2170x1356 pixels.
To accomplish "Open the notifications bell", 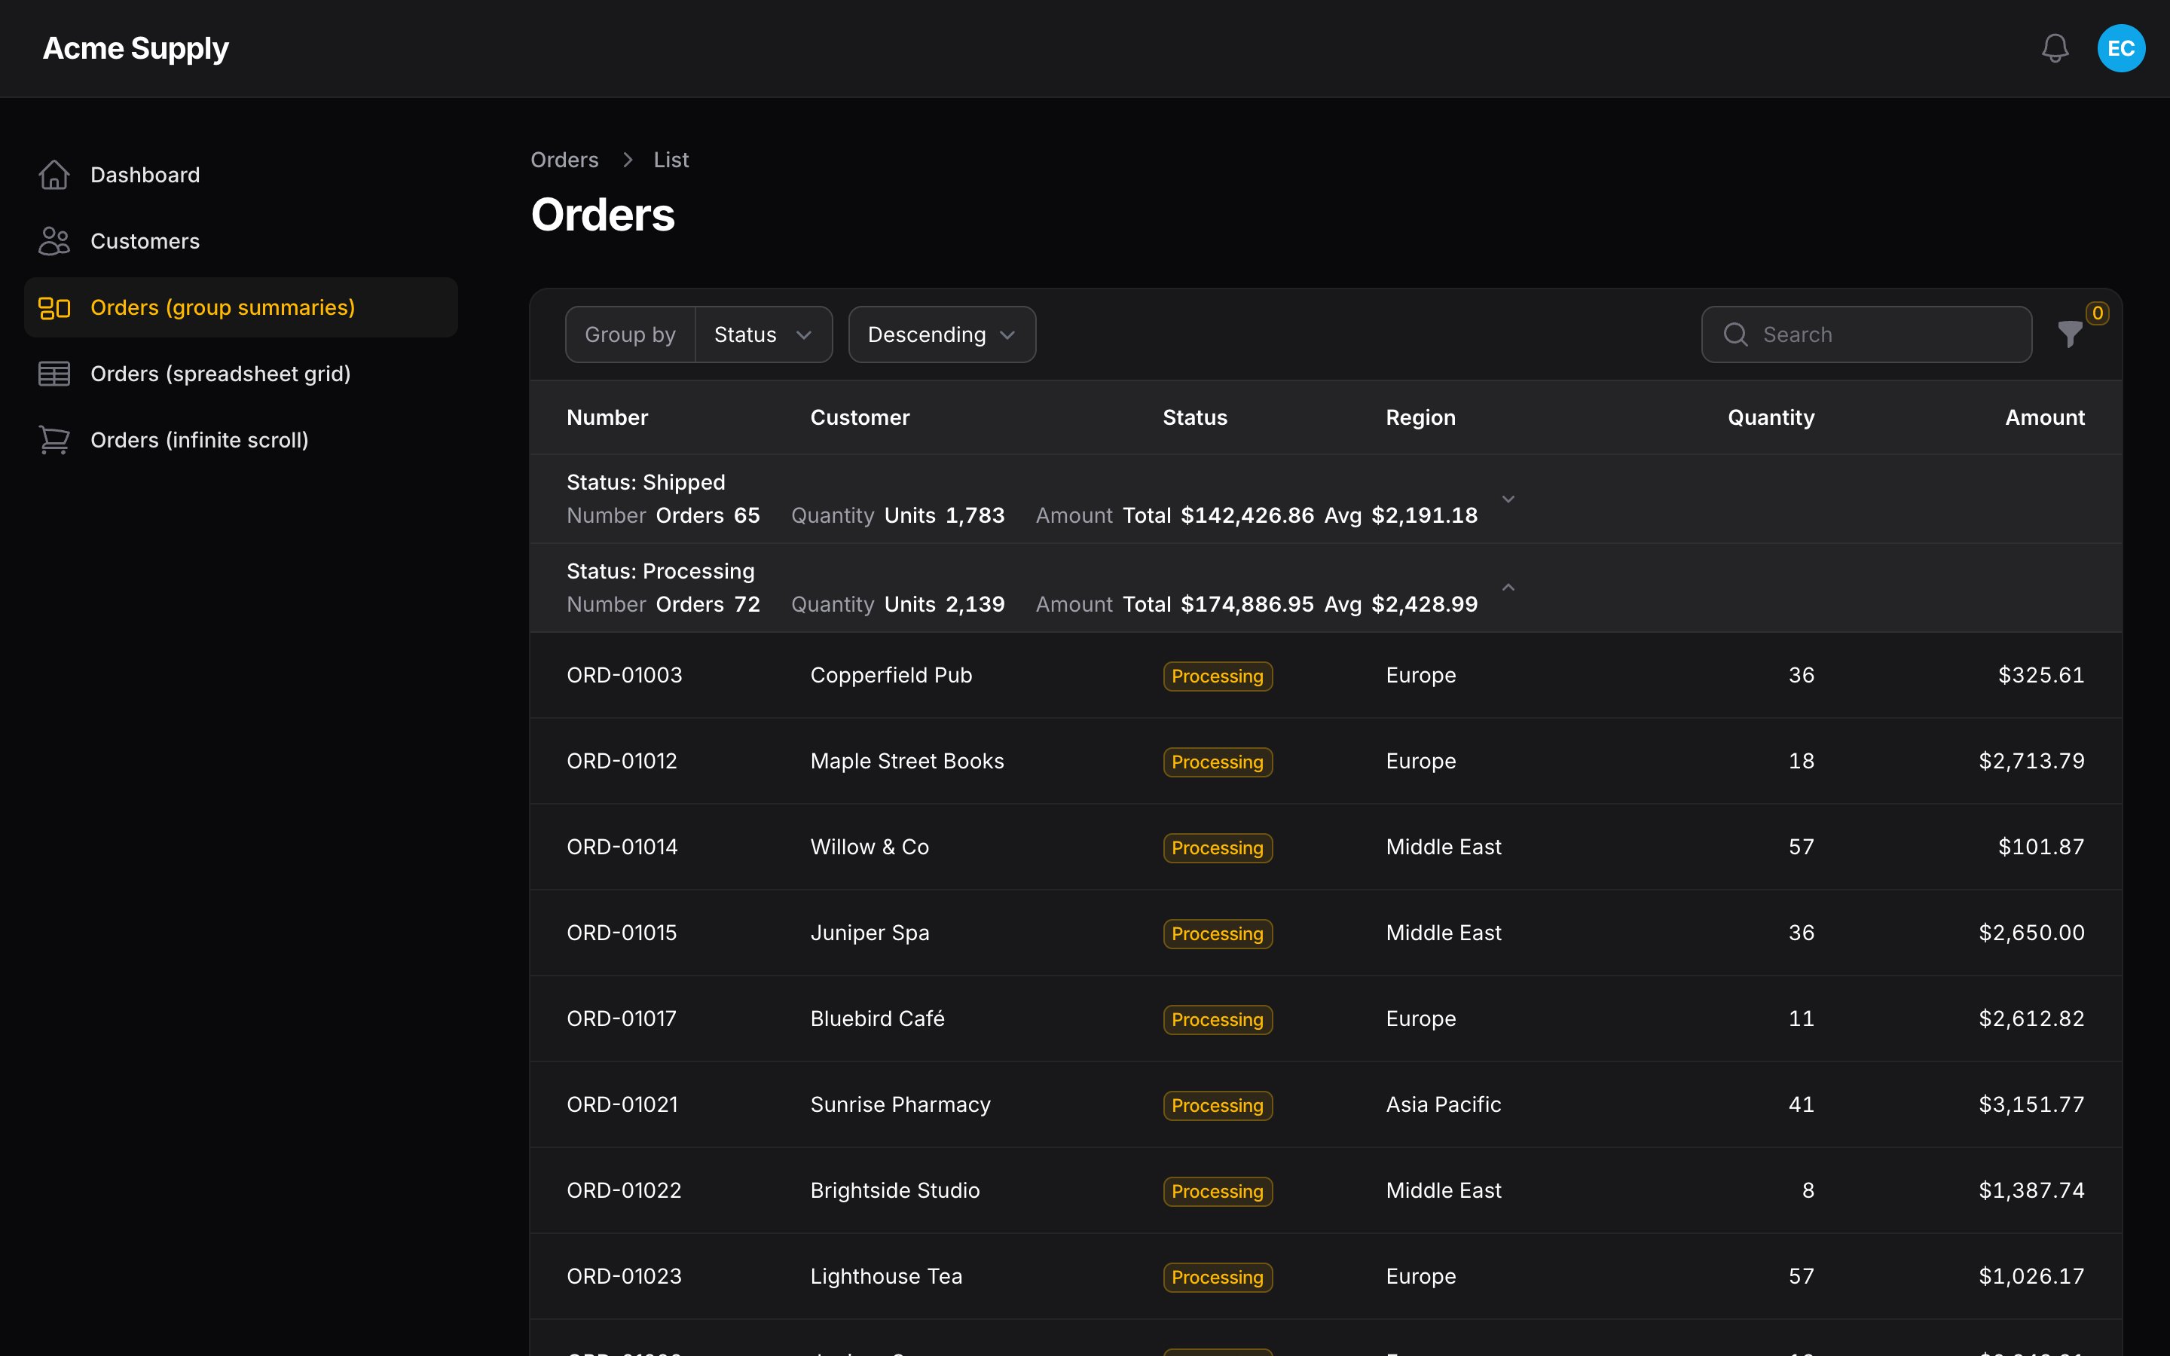I will [x=2054, y=48].
